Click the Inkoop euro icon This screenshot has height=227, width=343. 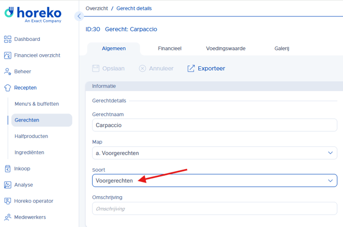(7, 169)
